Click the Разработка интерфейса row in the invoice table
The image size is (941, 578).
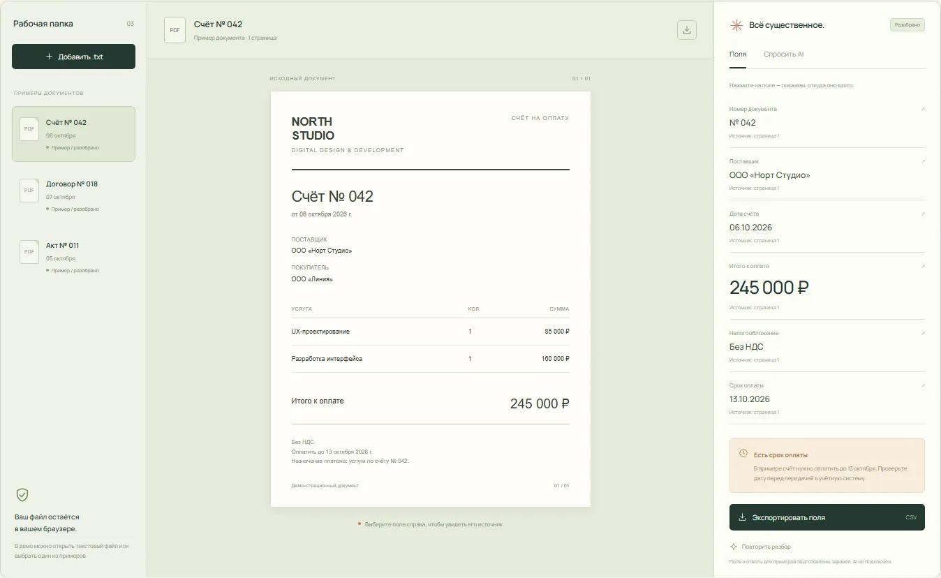(430, 359)
